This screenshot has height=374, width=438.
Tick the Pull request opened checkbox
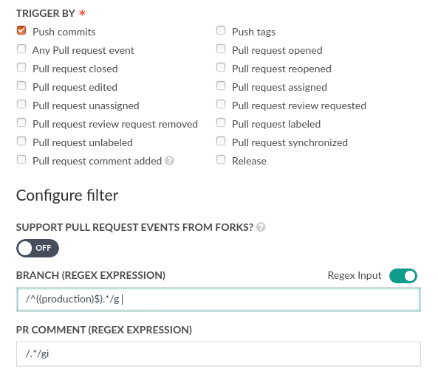pyautogui.click(x=221, y=49)
